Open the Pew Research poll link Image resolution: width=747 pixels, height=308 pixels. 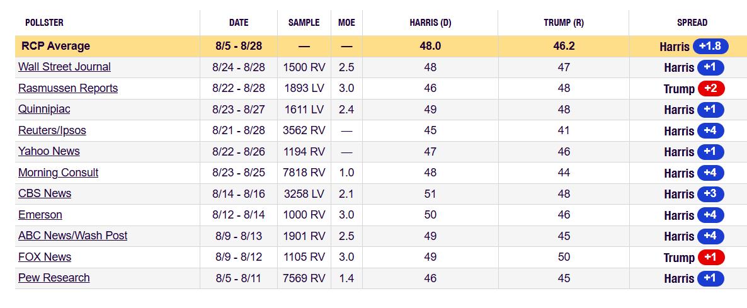point(54,278)
